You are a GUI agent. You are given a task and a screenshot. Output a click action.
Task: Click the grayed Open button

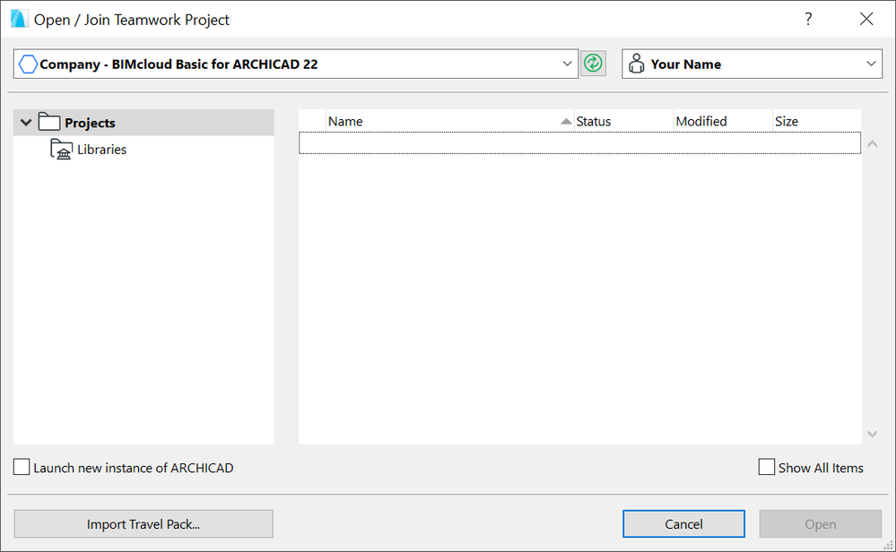(x=821, y=524)
